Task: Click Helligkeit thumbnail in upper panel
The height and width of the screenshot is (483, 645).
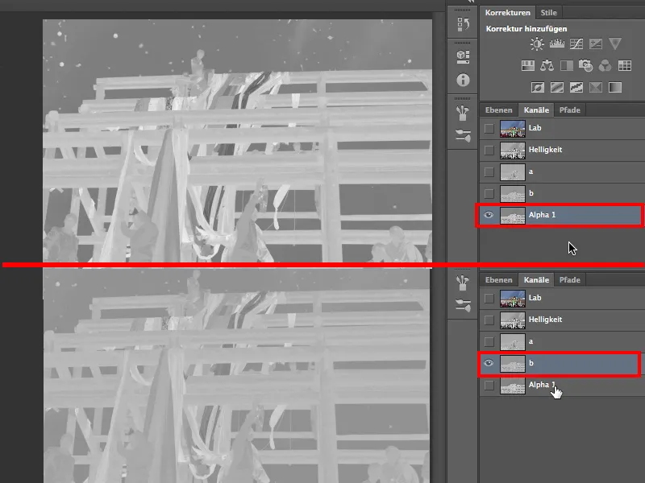Action: [x=513, y=150]
